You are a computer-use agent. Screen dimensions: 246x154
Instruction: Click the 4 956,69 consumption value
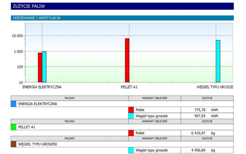point(198,150)
